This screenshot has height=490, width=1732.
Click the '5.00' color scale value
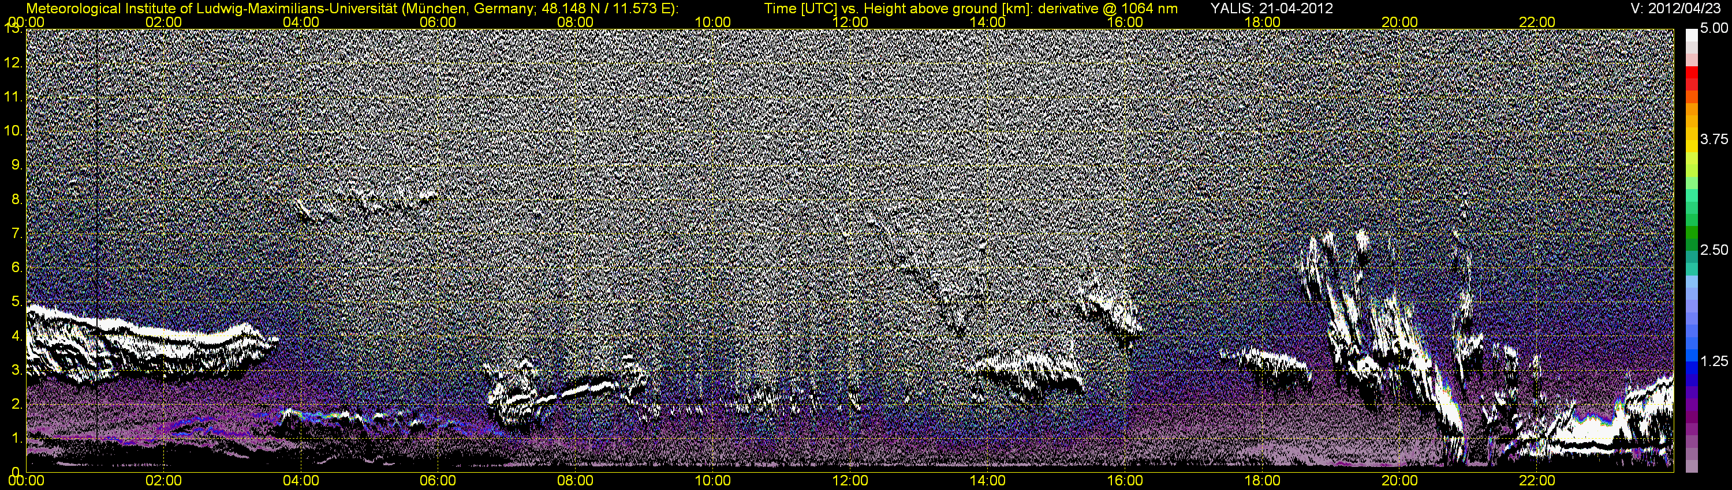[1713, 28]
